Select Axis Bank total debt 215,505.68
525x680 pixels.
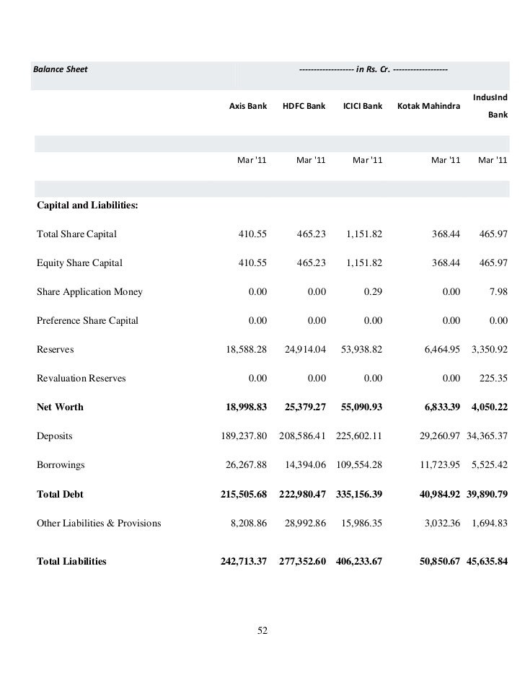coord(244,495)
